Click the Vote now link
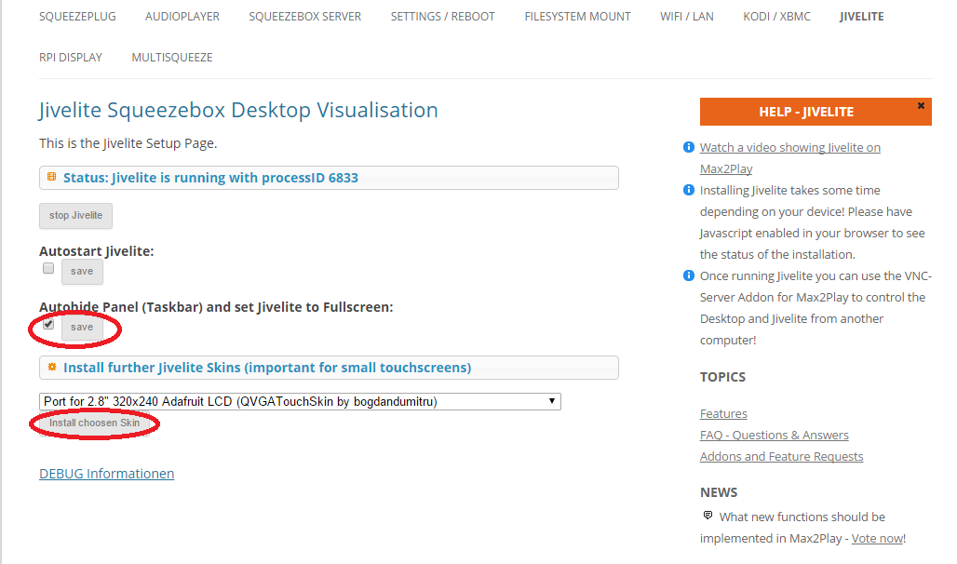This screenshot has width=957, height=564. (877, 538)
